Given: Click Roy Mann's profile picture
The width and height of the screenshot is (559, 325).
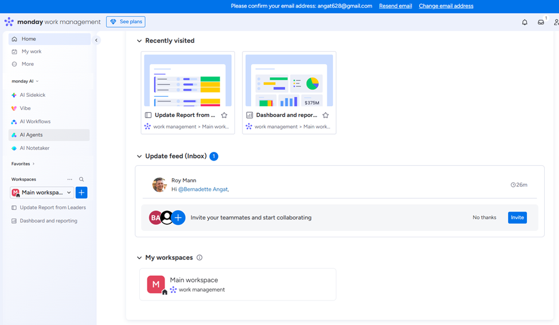Looking at the screenshot, I should 159,185.
